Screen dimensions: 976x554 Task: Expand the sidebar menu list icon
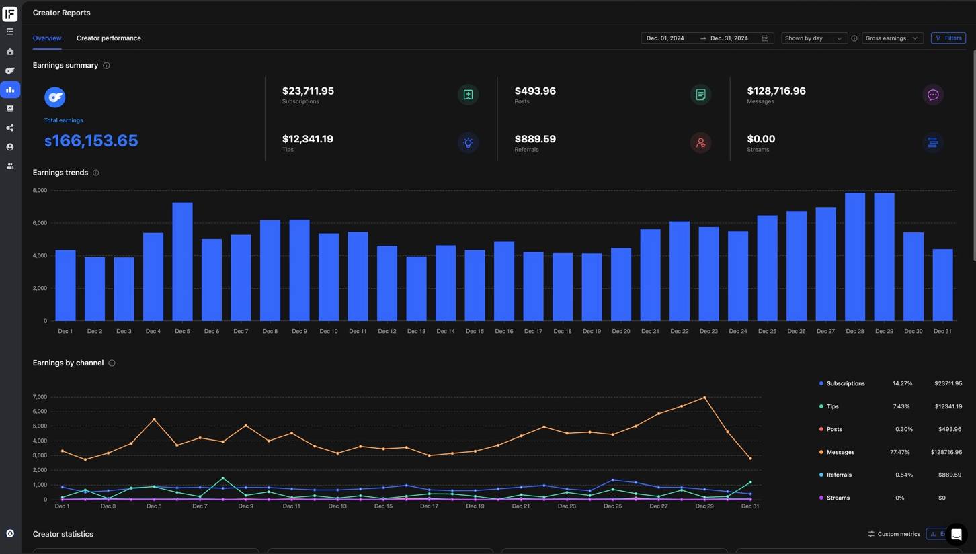click(10, 32)
